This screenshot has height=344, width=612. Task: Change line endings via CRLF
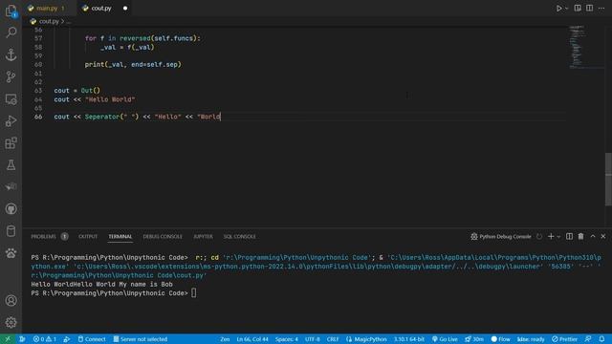tap(333, 339)
